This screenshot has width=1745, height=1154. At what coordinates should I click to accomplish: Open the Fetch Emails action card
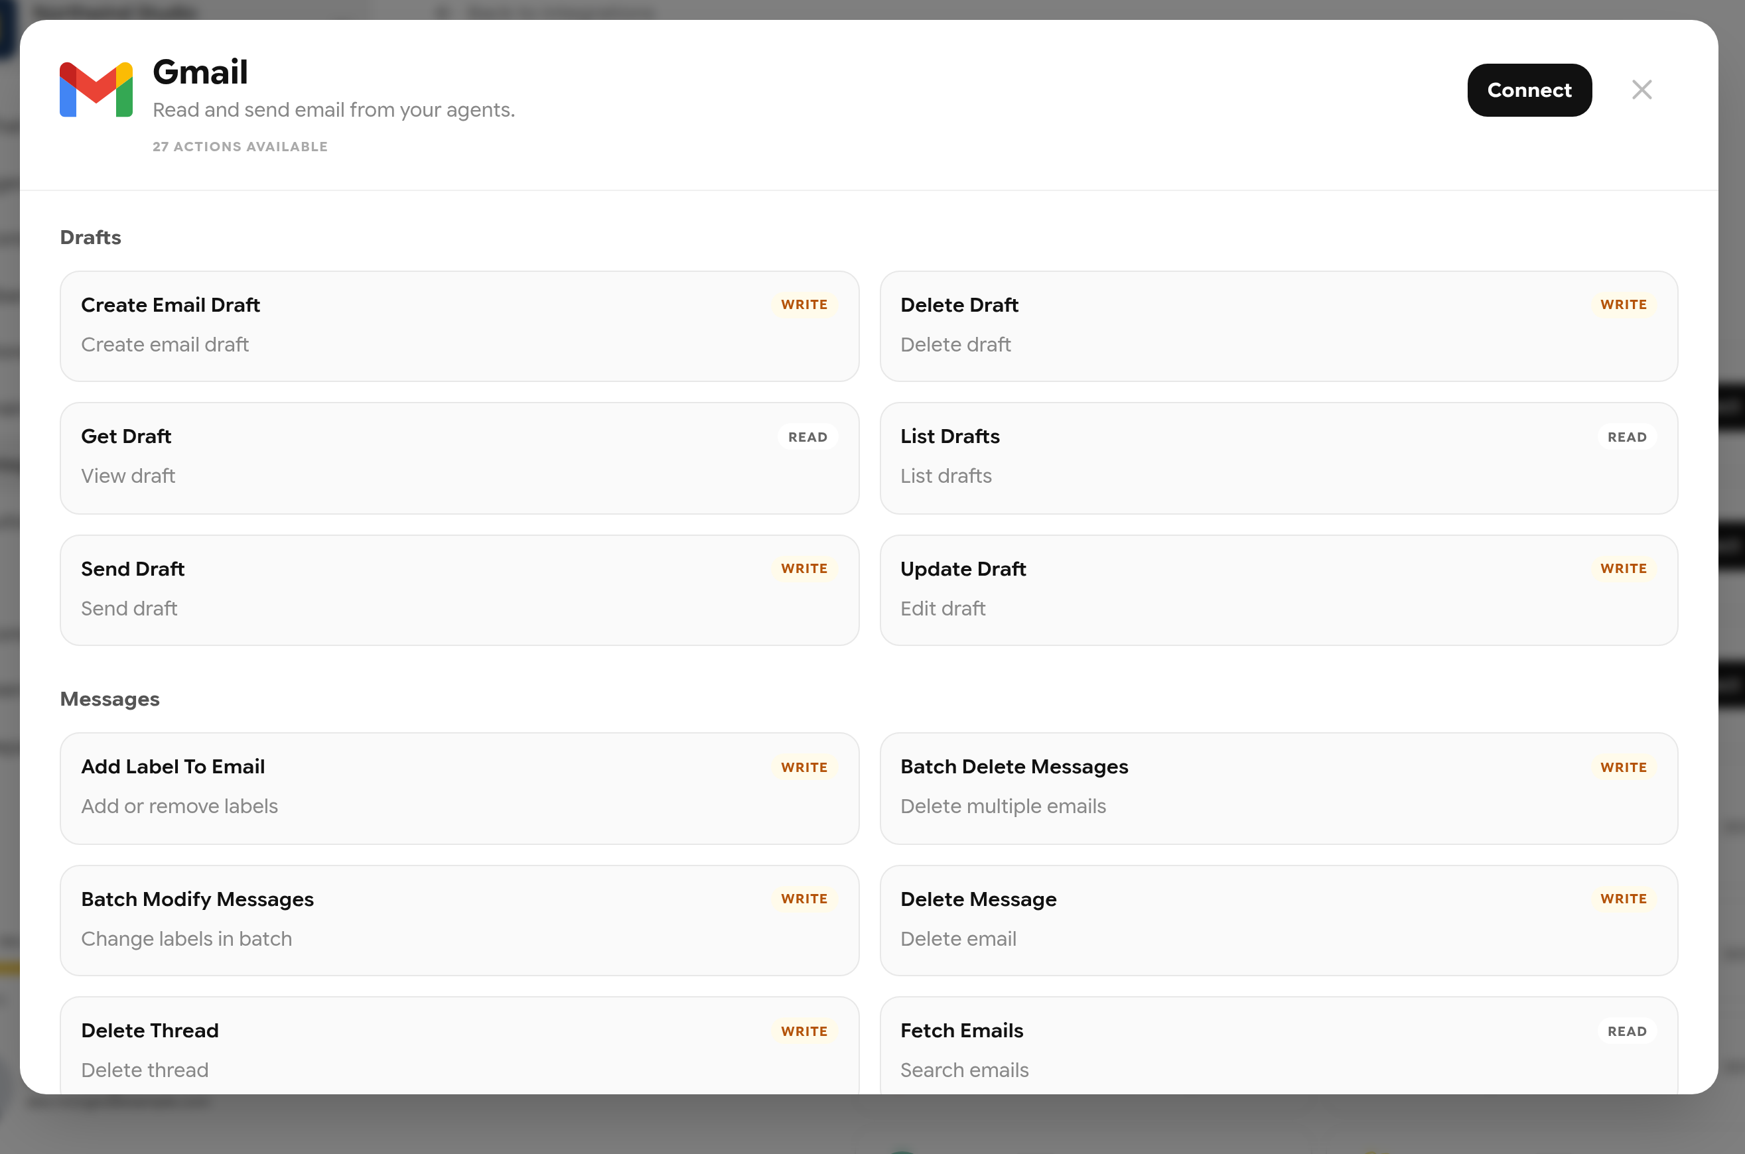coord(1278,1045)
